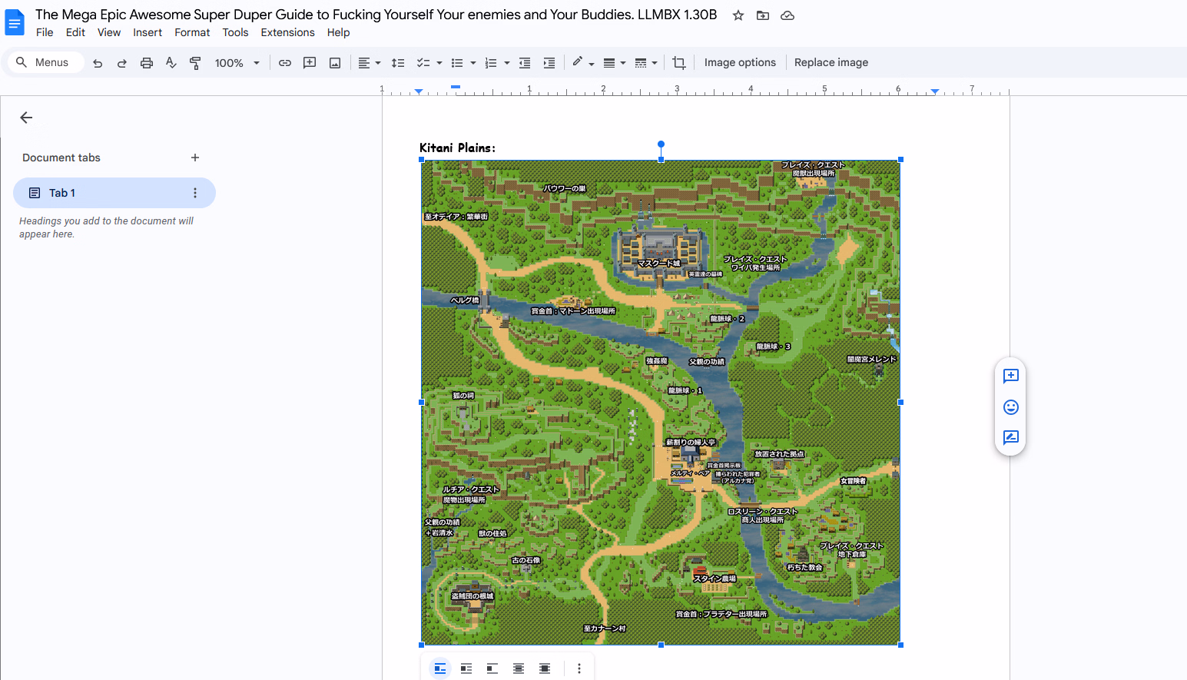Expand the text alignment dropdown
The height and width of the screenshot is (680, 1187).
coord(370,63)
